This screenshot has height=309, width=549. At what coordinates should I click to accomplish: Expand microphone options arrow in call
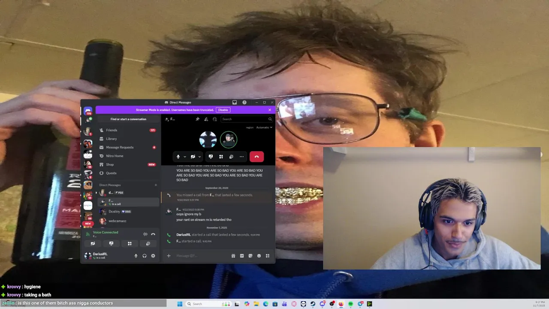185,157
